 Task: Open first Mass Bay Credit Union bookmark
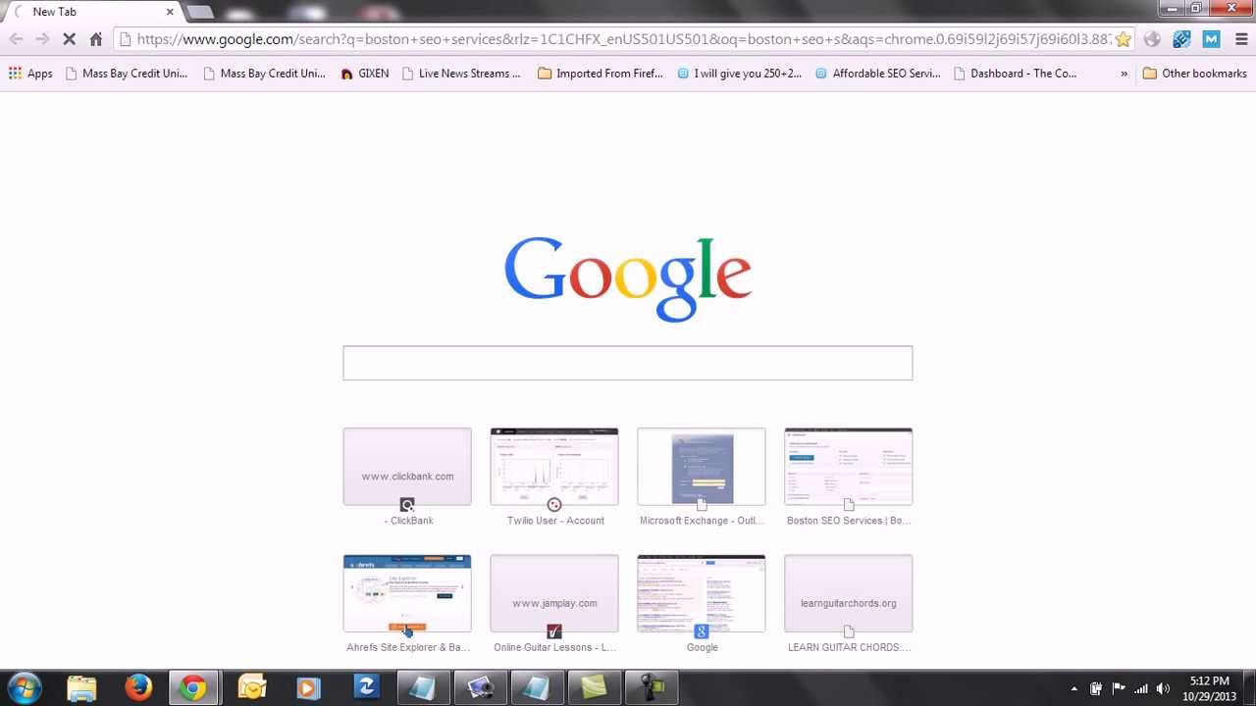126,74
